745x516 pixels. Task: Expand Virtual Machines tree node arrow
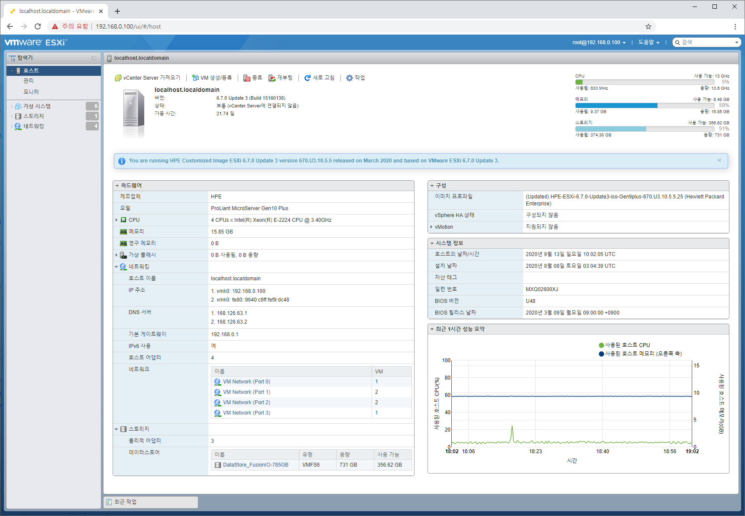(12, 106)
